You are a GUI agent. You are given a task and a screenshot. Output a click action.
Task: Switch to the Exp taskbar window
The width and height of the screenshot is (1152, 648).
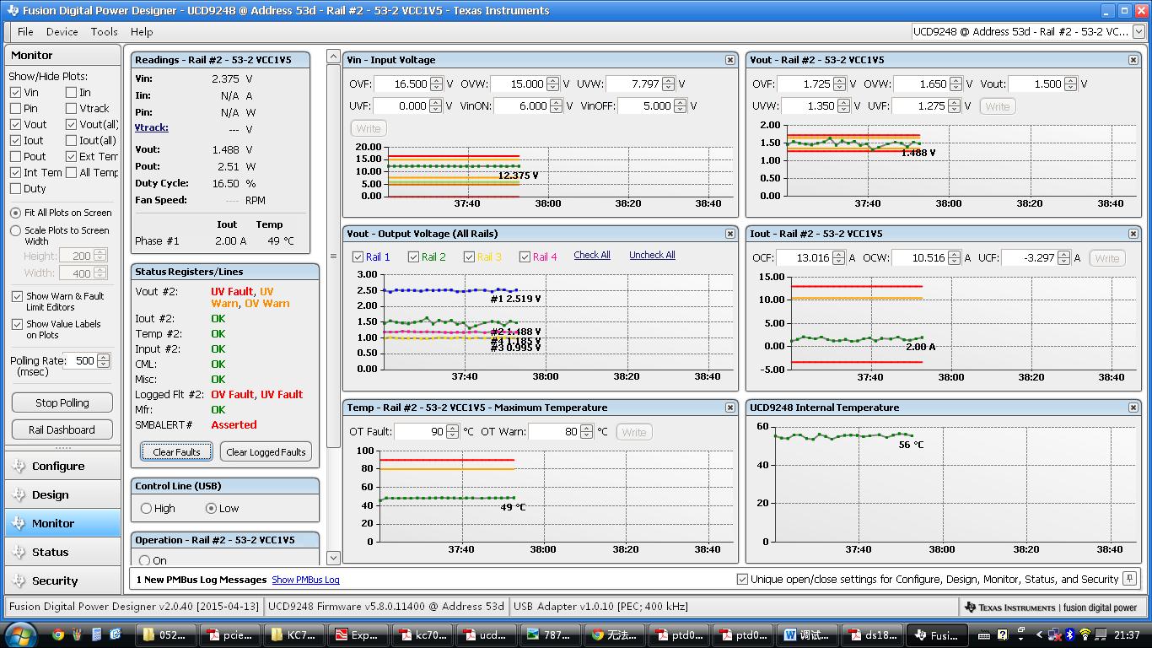click(358, 635)
